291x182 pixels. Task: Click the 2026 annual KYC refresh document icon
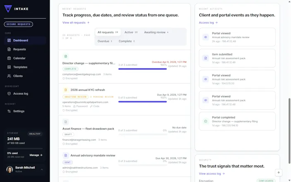point(65,90)
